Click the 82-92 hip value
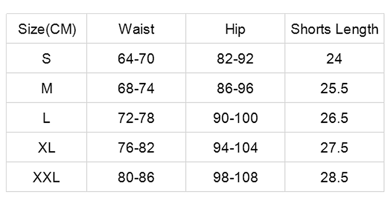 (235, 59)
